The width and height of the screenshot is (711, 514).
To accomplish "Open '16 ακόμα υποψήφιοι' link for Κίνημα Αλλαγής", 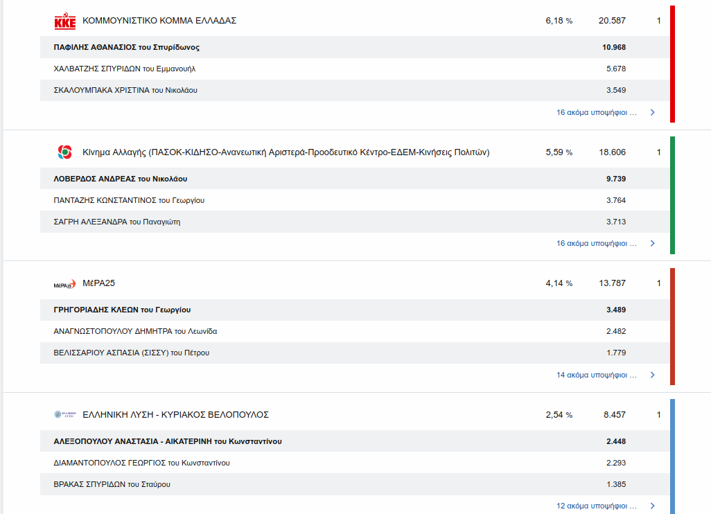I will [596, 243].
